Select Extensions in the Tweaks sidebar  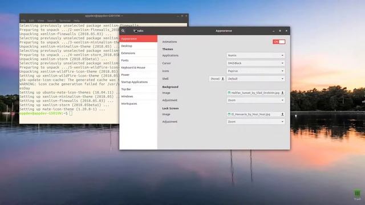pyautogui.click(x=138, y=53)
